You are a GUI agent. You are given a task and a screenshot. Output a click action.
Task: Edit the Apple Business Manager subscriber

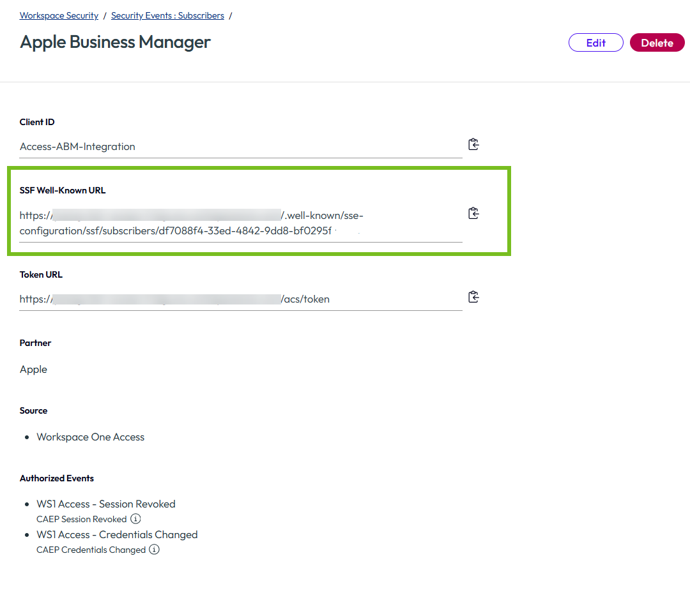[596, 43]
